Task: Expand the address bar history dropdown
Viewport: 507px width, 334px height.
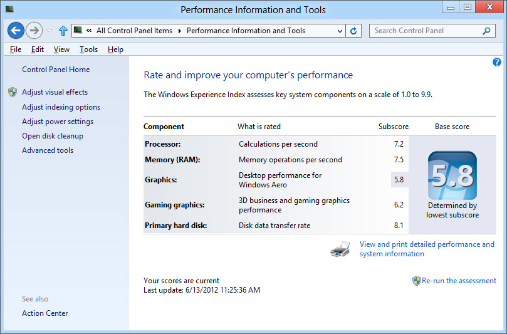Action: click(x=340, y=31)
